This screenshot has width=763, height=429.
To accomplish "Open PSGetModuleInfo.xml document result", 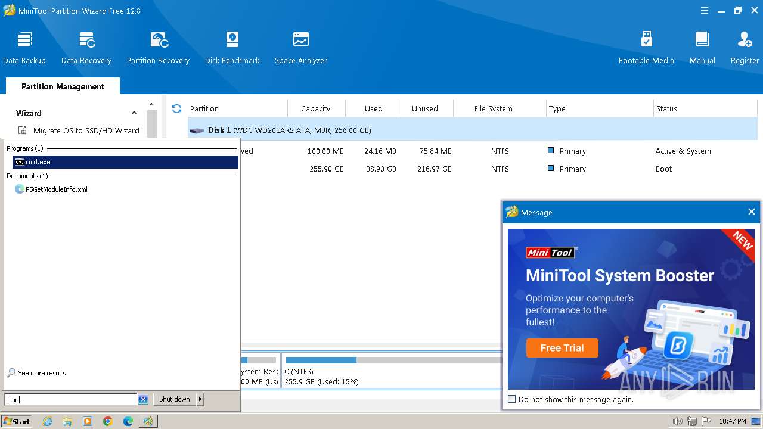I will click(51, 189).
